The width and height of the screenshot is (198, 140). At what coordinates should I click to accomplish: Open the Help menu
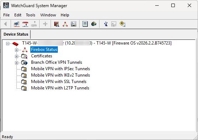[65, 15]
